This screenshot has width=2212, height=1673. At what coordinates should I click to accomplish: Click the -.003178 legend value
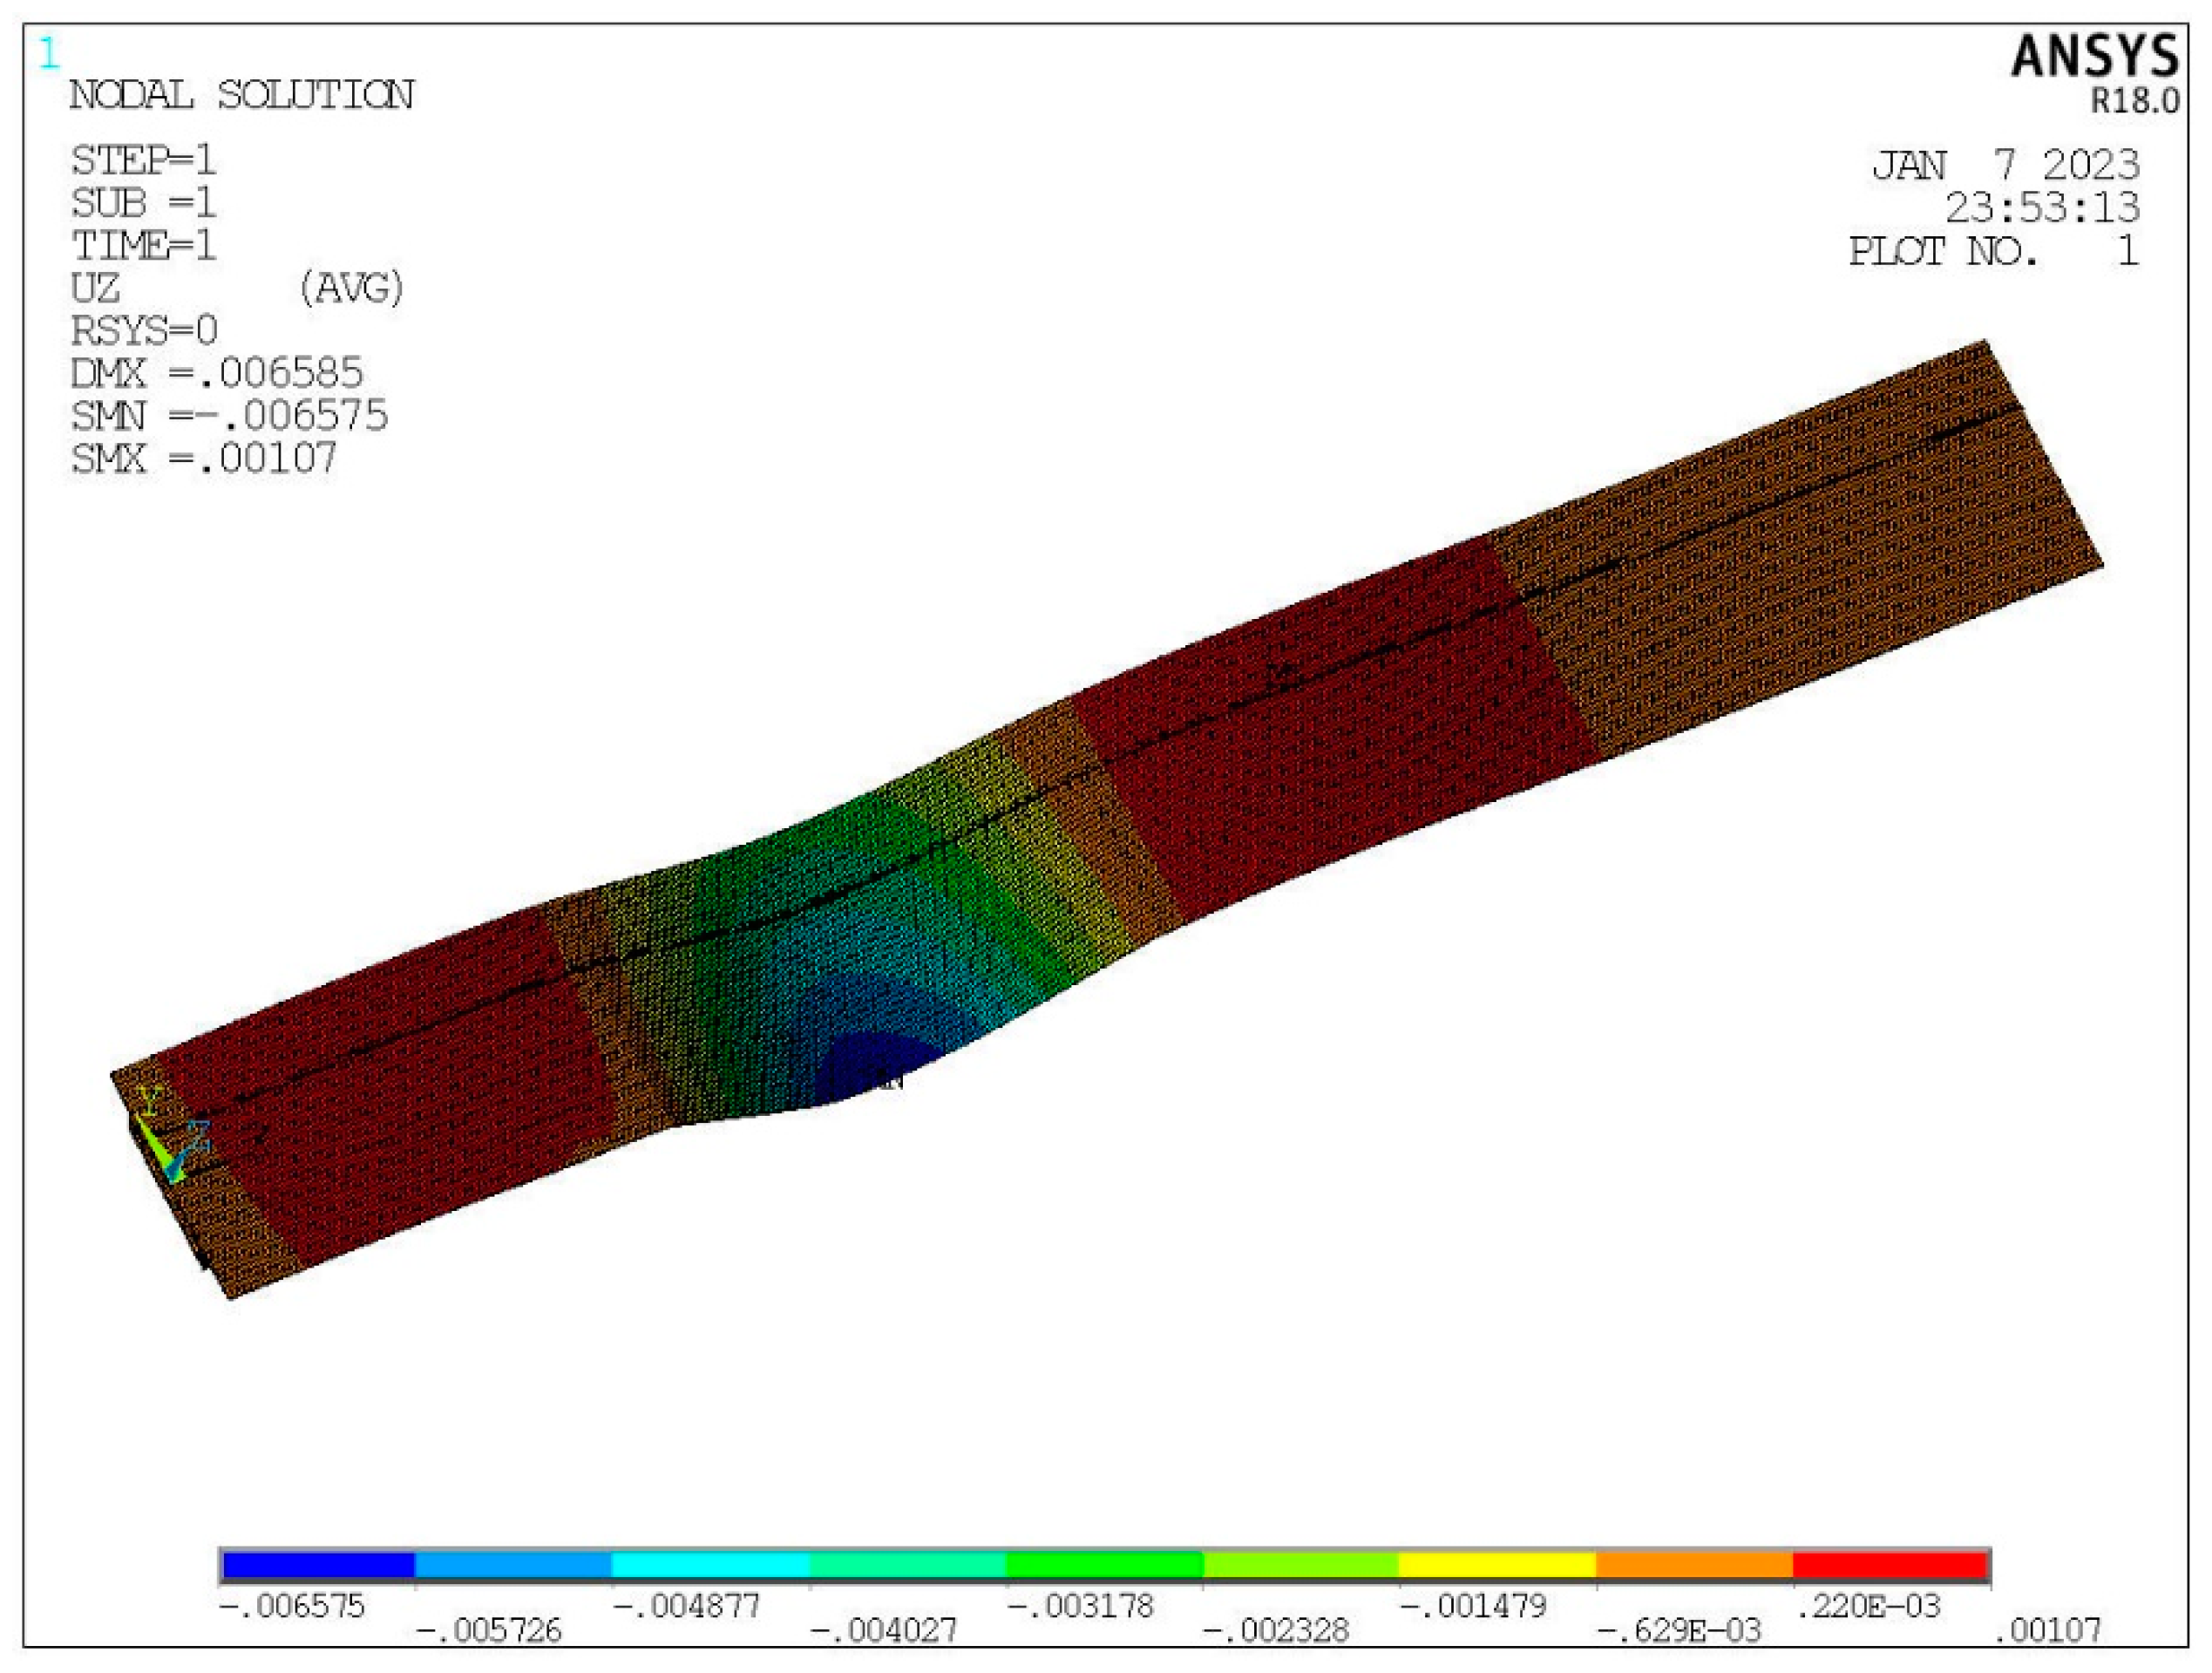[1080, 1606]
